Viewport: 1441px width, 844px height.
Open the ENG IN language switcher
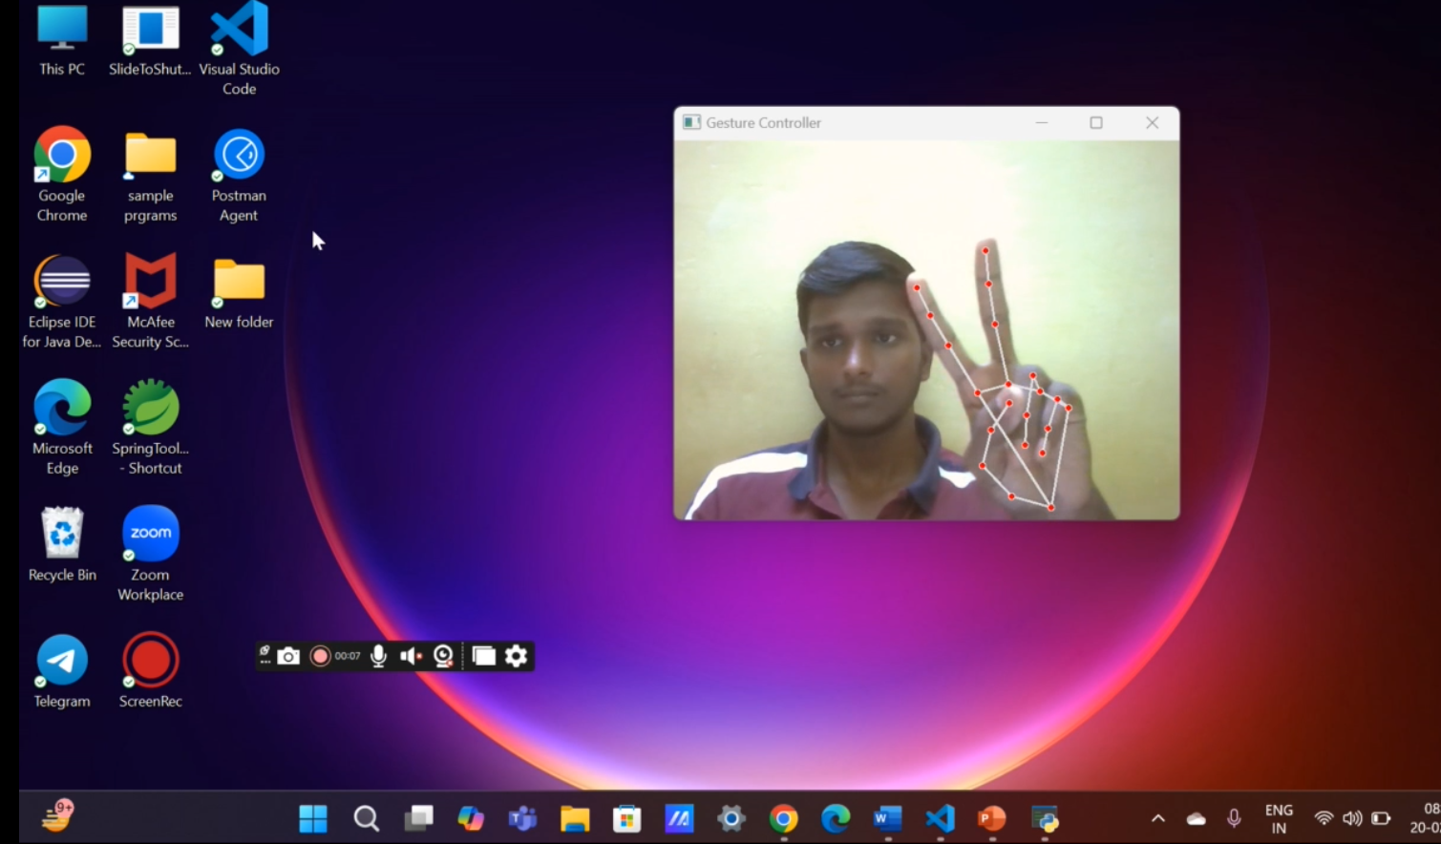click(1278, 818)
